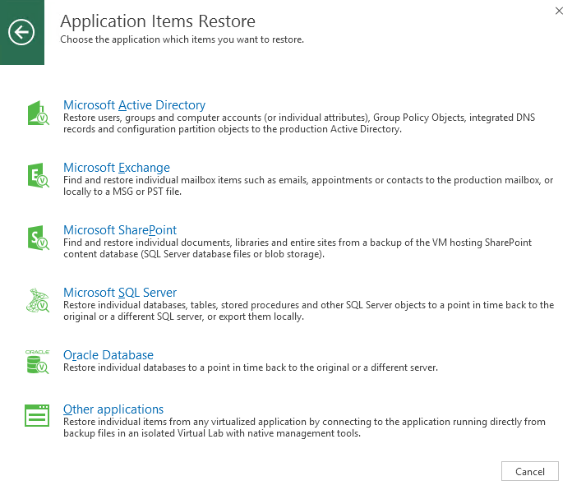Click the SQL Server restore icon
Viewport: 572px width, 490px height.
[x=38, y=300]
